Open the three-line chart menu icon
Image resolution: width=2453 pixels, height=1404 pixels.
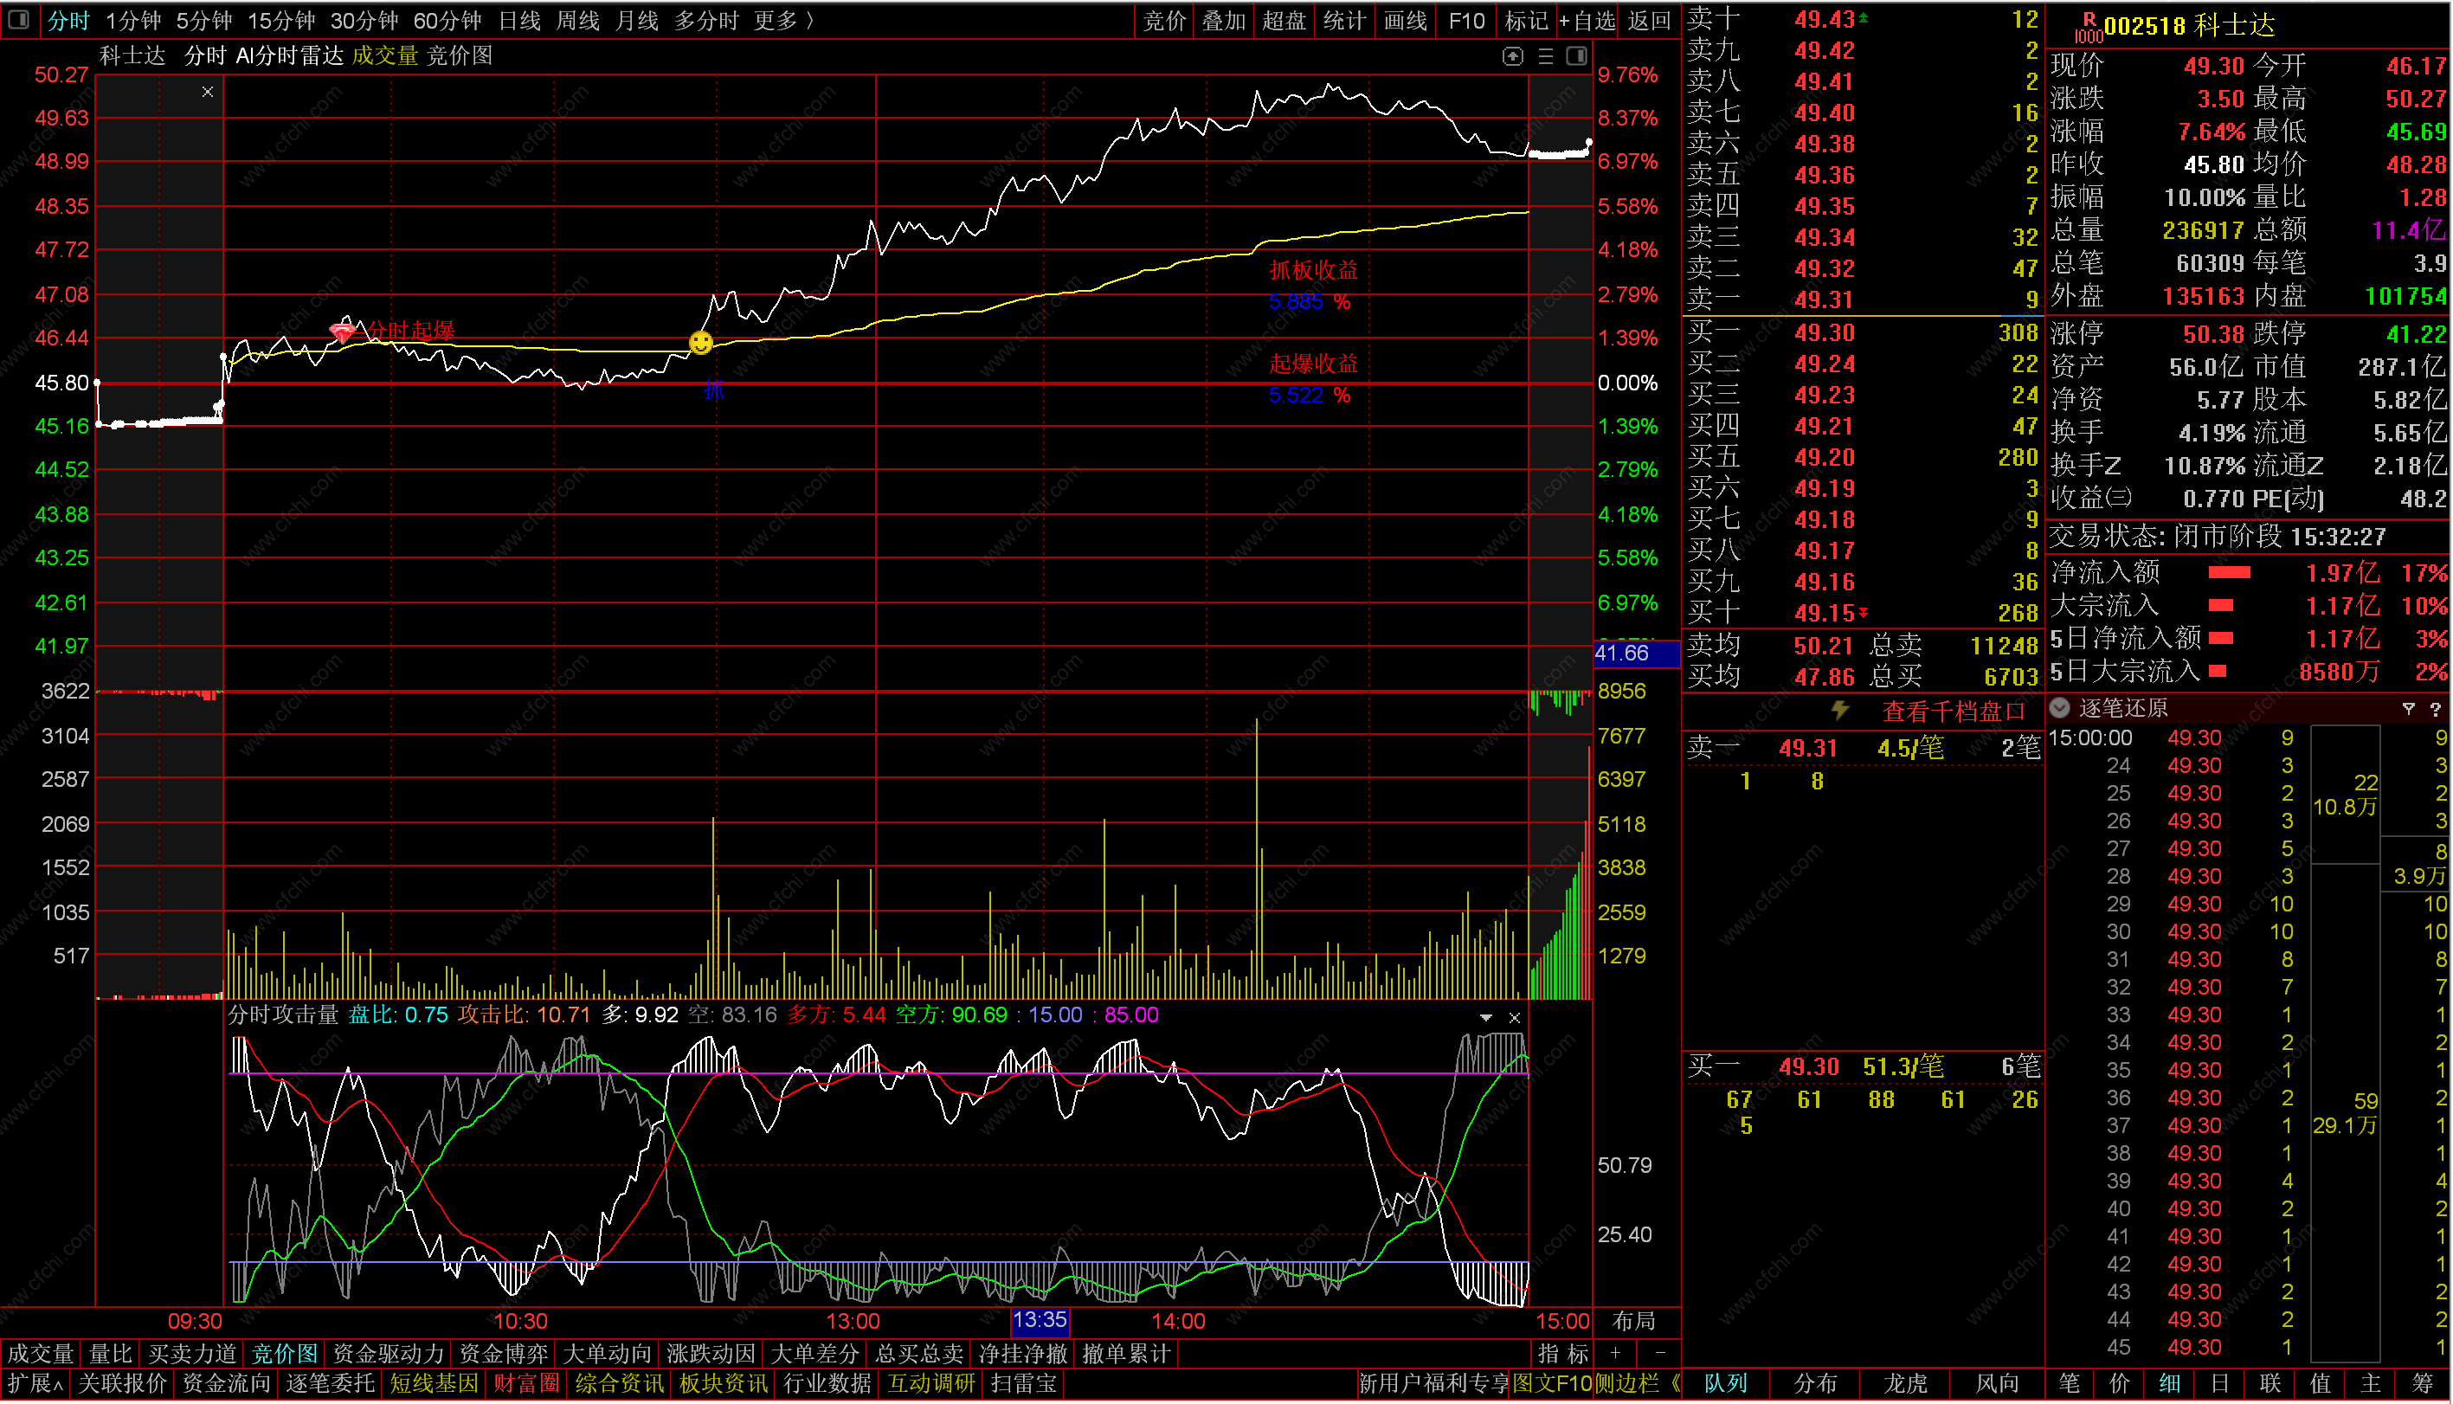(1546, 57)
